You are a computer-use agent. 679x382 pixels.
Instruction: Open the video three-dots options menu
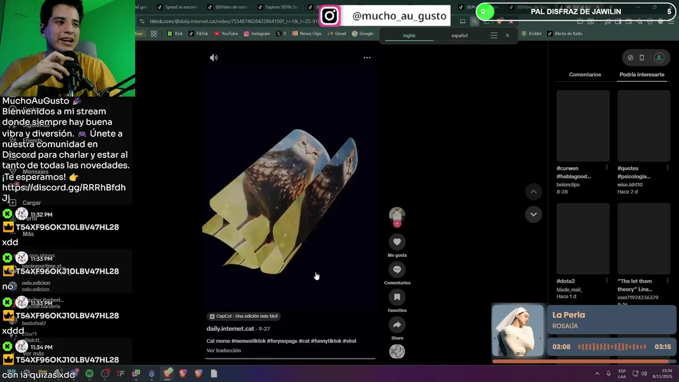(x=367, y=57)
